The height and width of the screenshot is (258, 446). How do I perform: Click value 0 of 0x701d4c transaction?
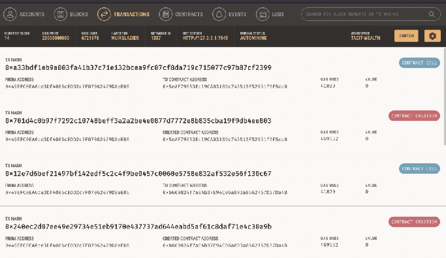(367, 139)
